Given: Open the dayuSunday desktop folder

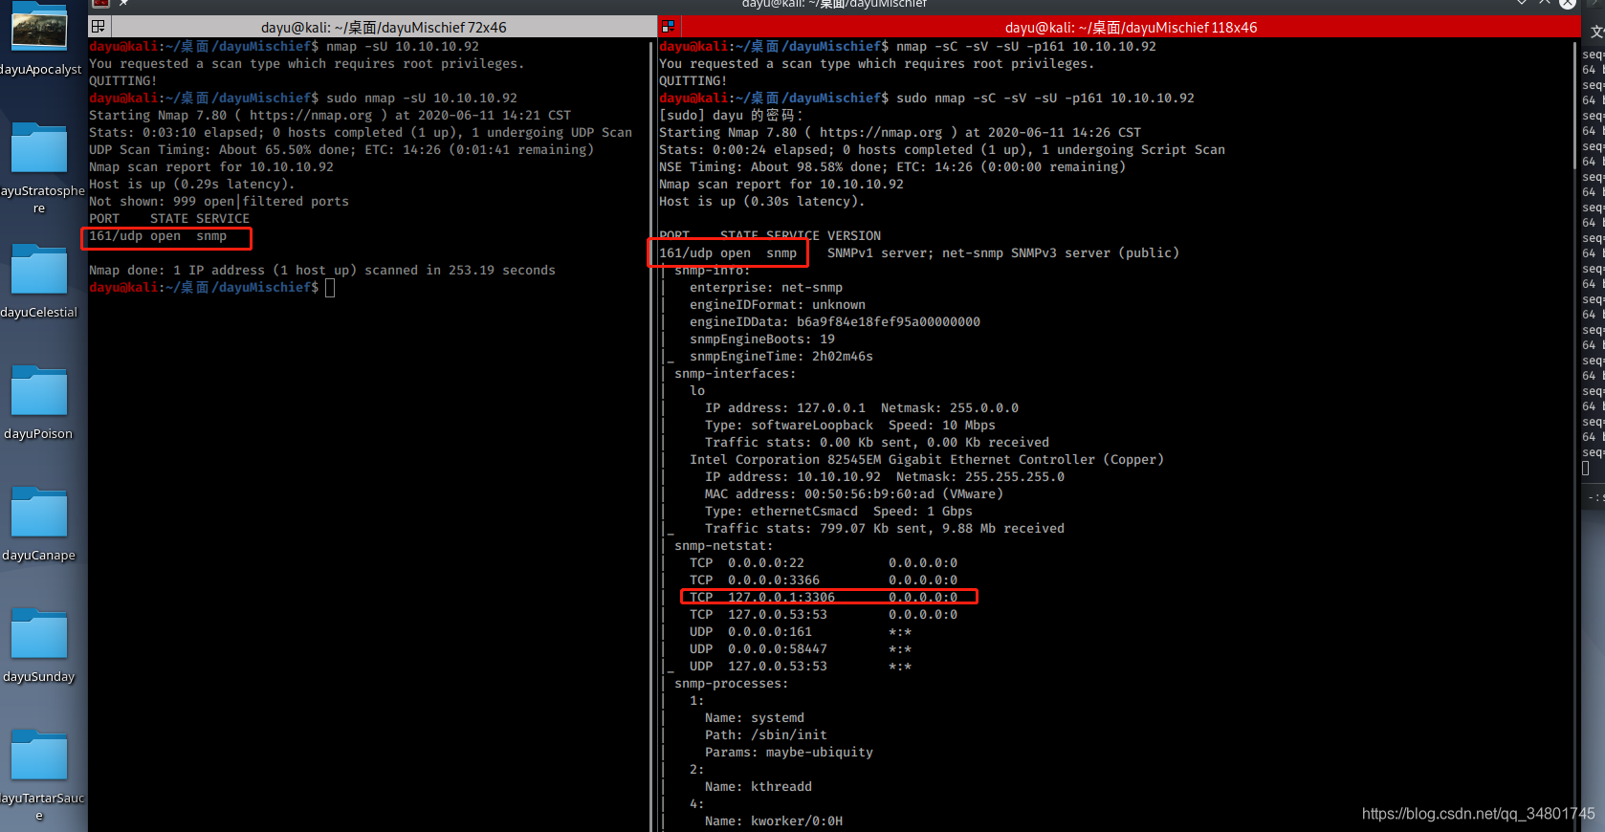Looking at the screenshot, I should coord(39,634).
